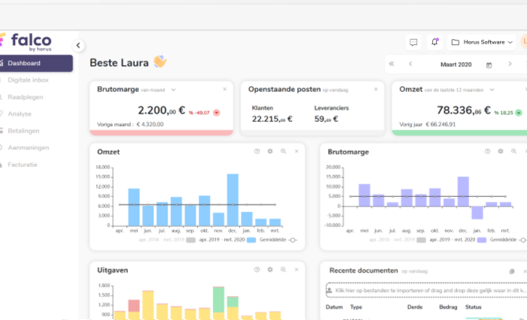Image resolution: width=527 pixels, height=320 pixels.
Task: Zoom into the Omzet chart
Action: coord(283,151)
